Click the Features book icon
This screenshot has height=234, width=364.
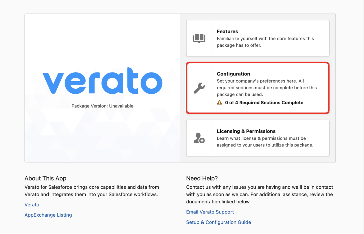tap(199, 38)
